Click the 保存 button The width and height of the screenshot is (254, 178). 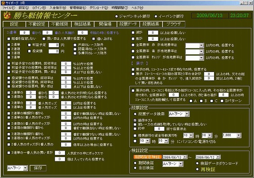coord(38,168)
